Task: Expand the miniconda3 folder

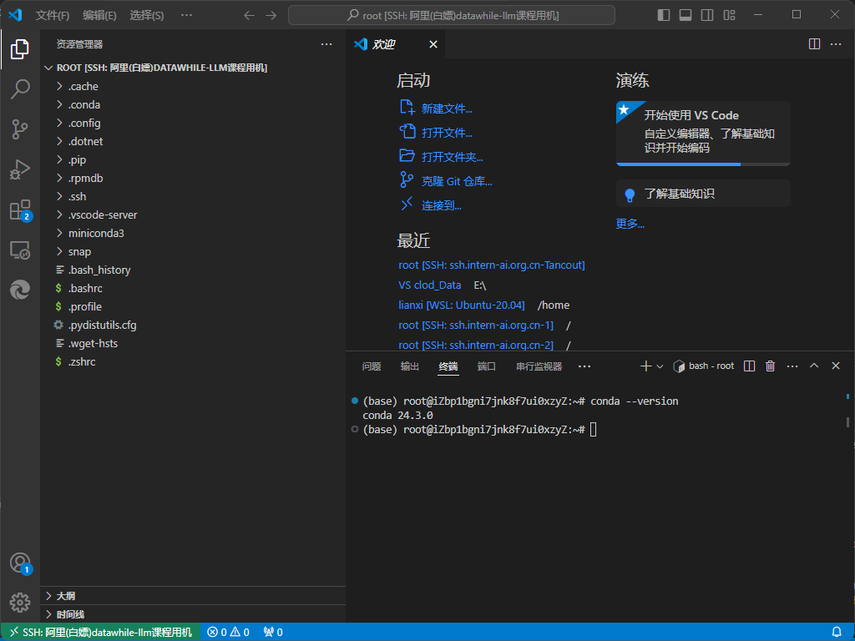Action: [96, 233]
